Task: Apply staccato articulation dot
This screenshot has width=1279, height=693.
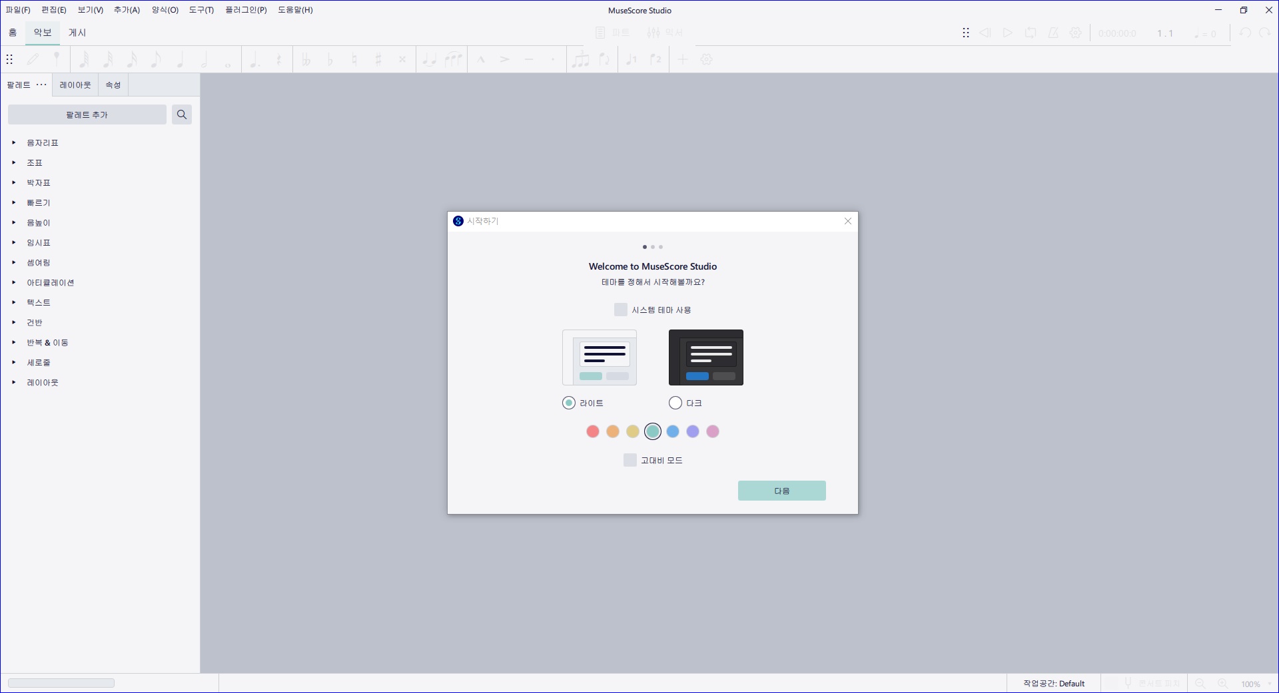Action: (x=552, y=59)
